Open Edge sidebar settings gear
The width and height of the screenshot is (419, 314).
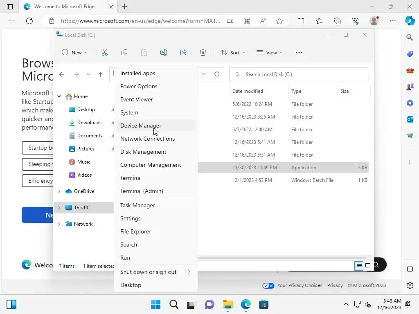pos(410,285)
